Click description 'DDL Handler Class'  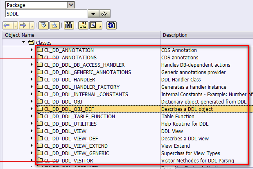pyautogui.click(x=181, y=80)
